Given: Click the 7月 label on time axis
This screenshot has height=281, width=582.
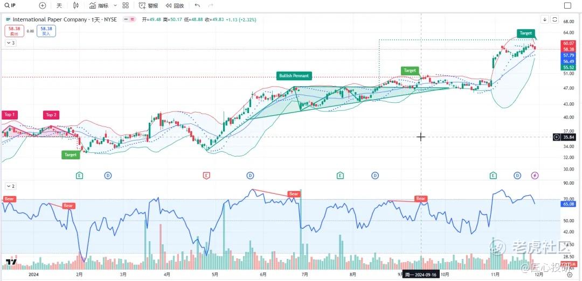Looking at the screenshot, I should tap(304, 275).
